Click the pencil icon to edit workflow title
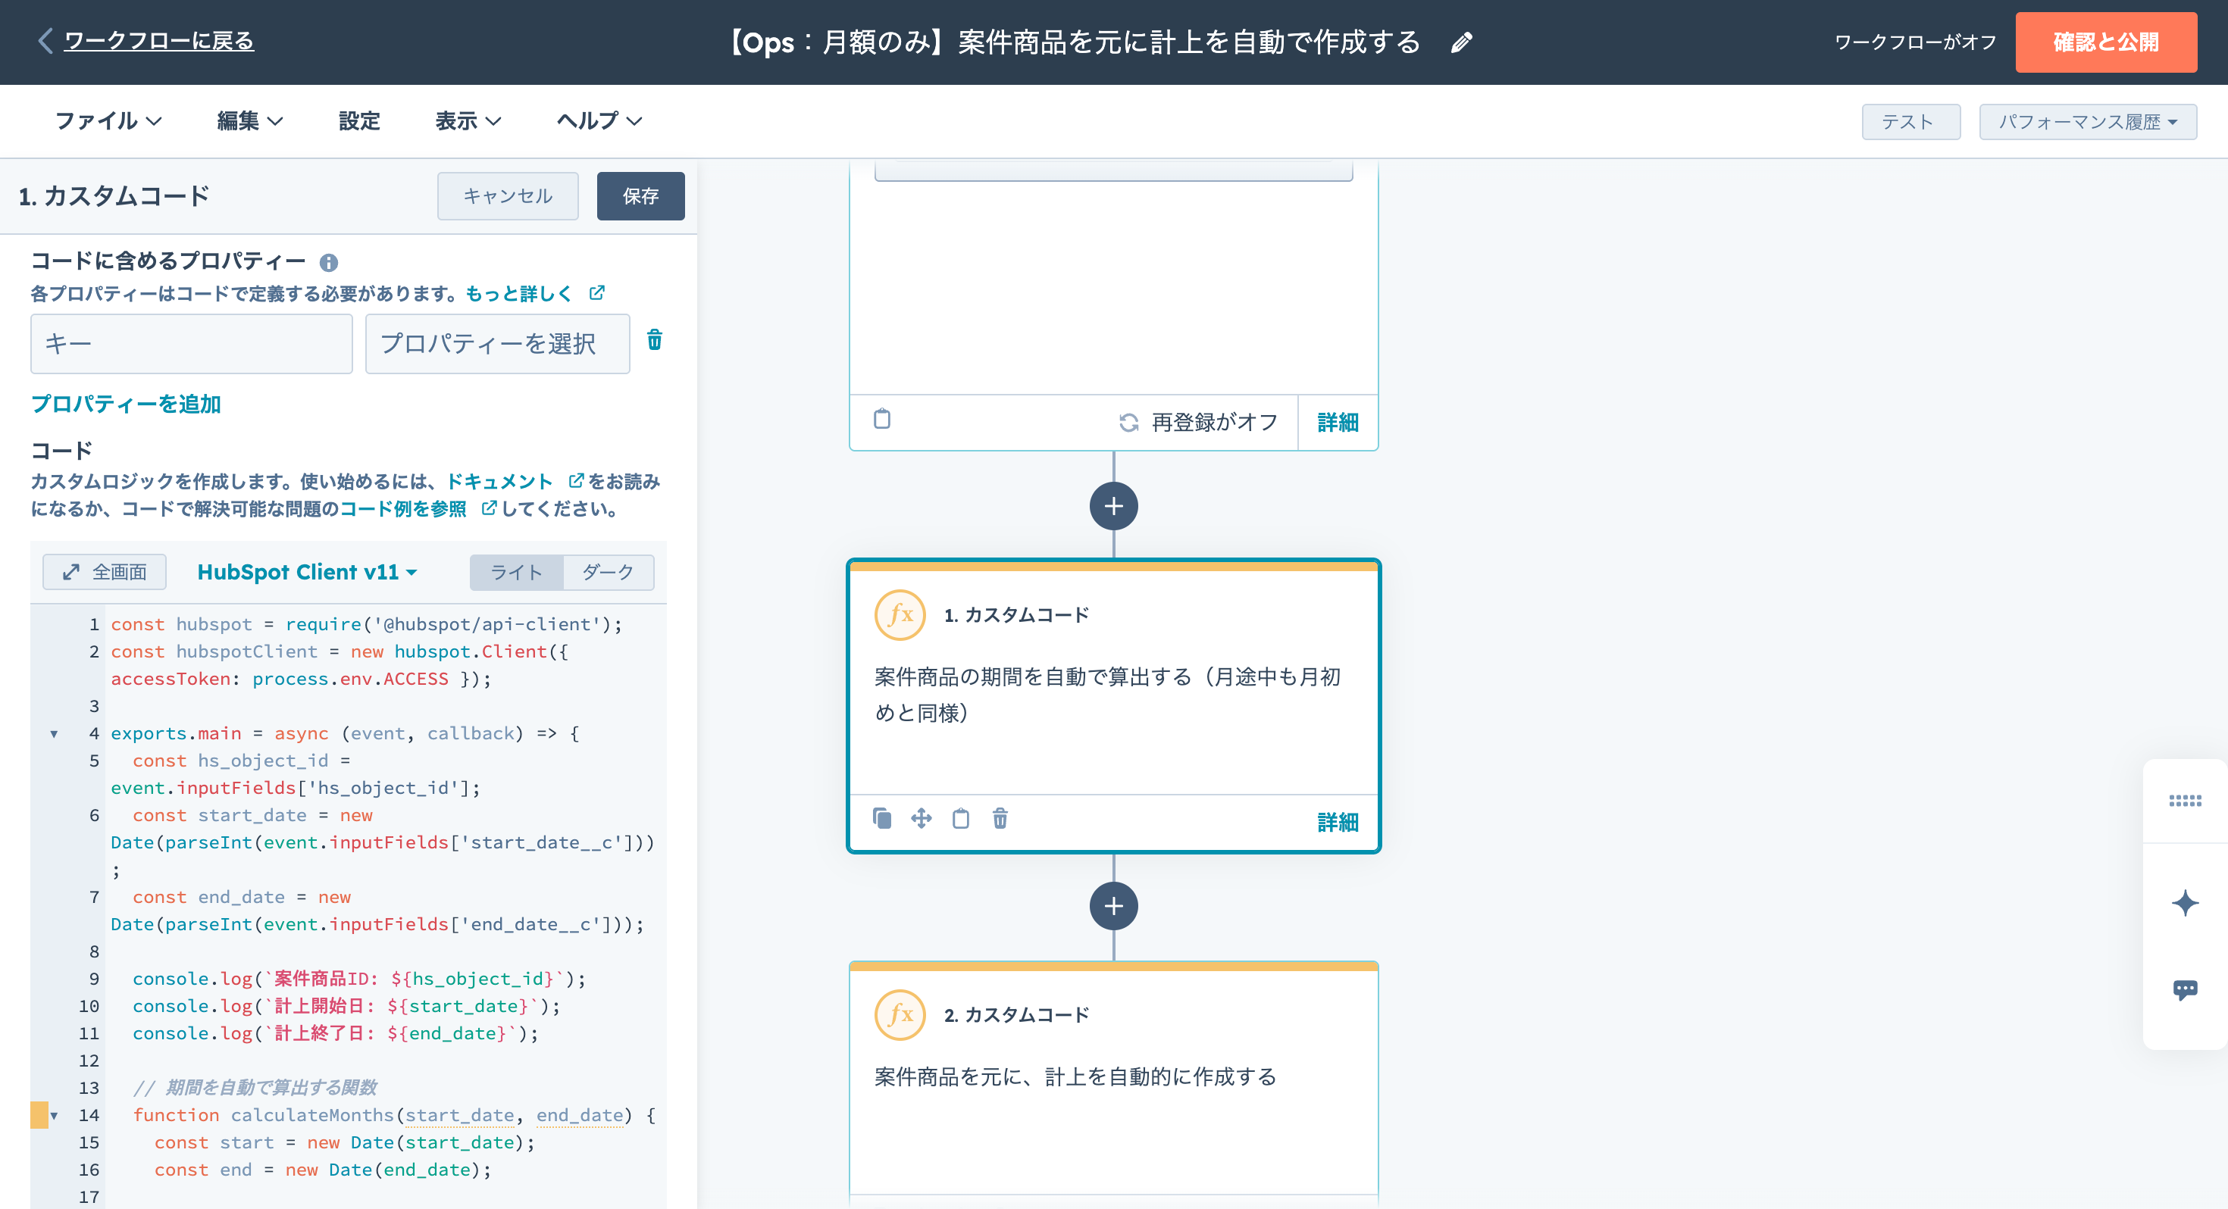Image resolution: width=2228 pixels, height=1209 pixels. [x=1461, y=42]
